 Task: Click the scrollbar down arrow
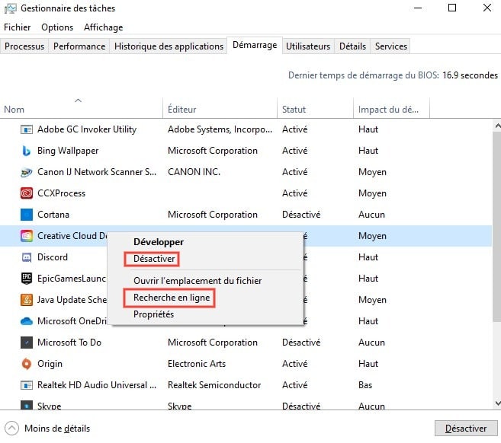[497, 403]
